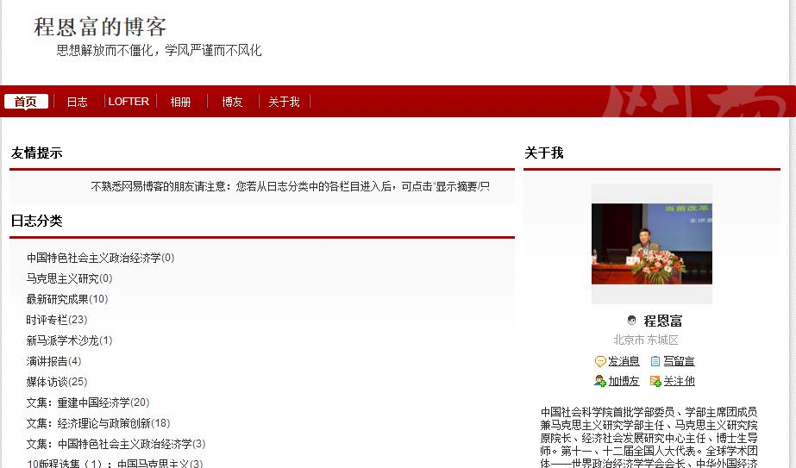
Task: Open the LOFTER tab
Action: pos(128,102)
